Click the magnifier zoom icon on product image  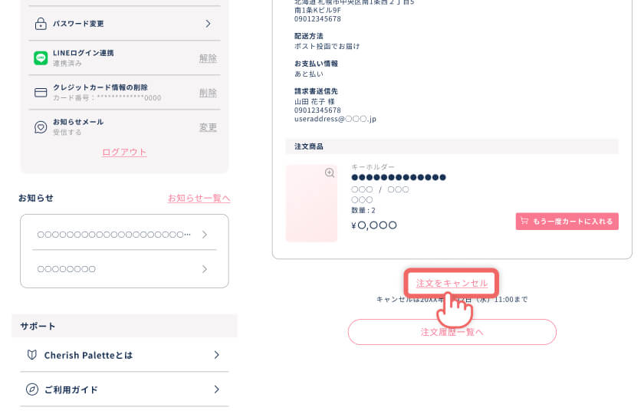coord(330,172)
